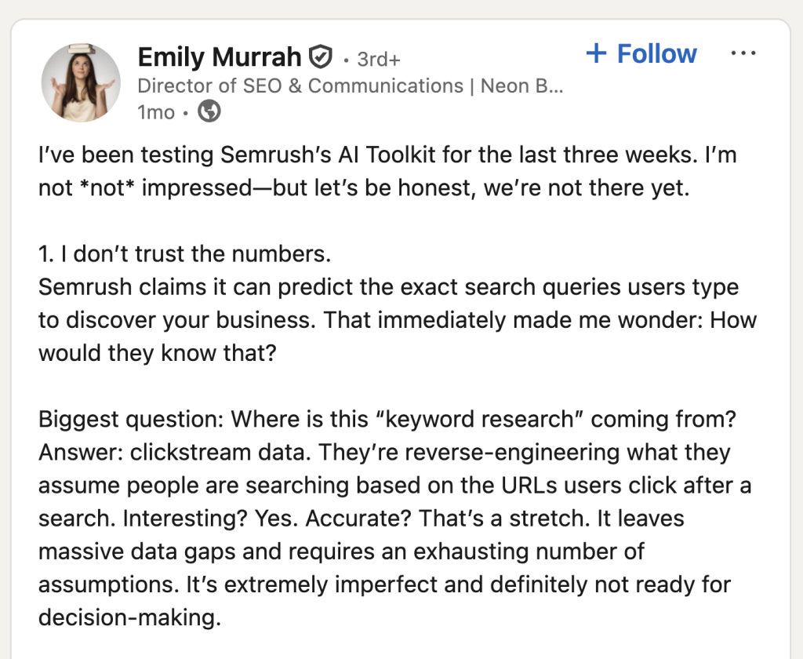The width and height of the screenshot is (803, 659).
Task: Open the Emily Murrah name link
Action: coord(219,57)
